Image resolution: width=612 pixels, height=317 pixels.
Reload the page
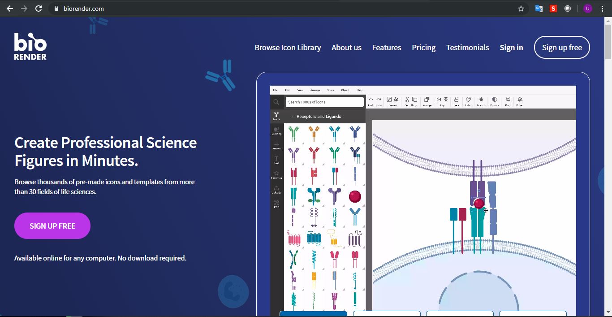pos(39,9)
